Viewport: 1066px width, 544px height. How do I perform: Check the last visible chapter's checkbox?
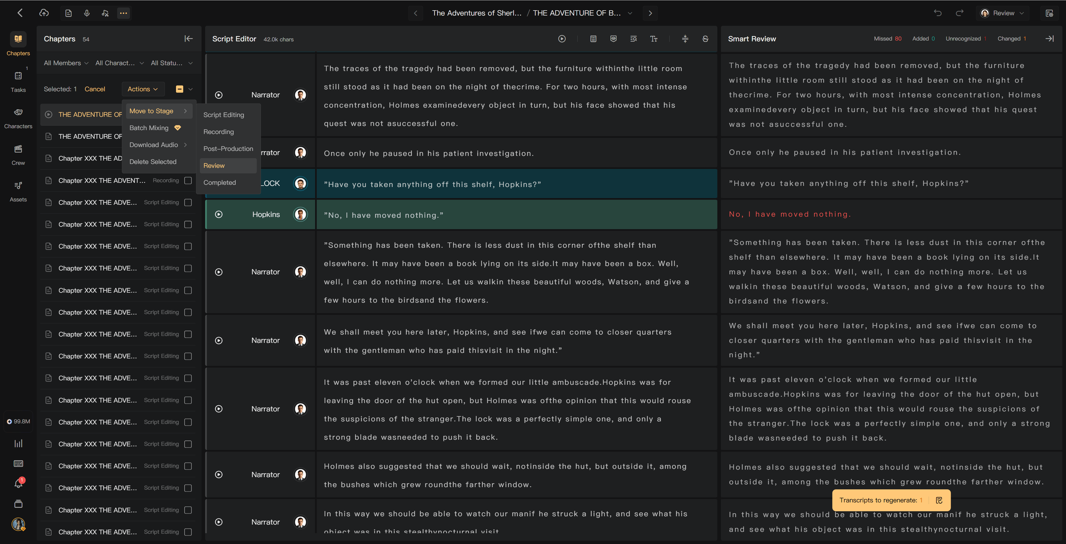click(188, 532)
